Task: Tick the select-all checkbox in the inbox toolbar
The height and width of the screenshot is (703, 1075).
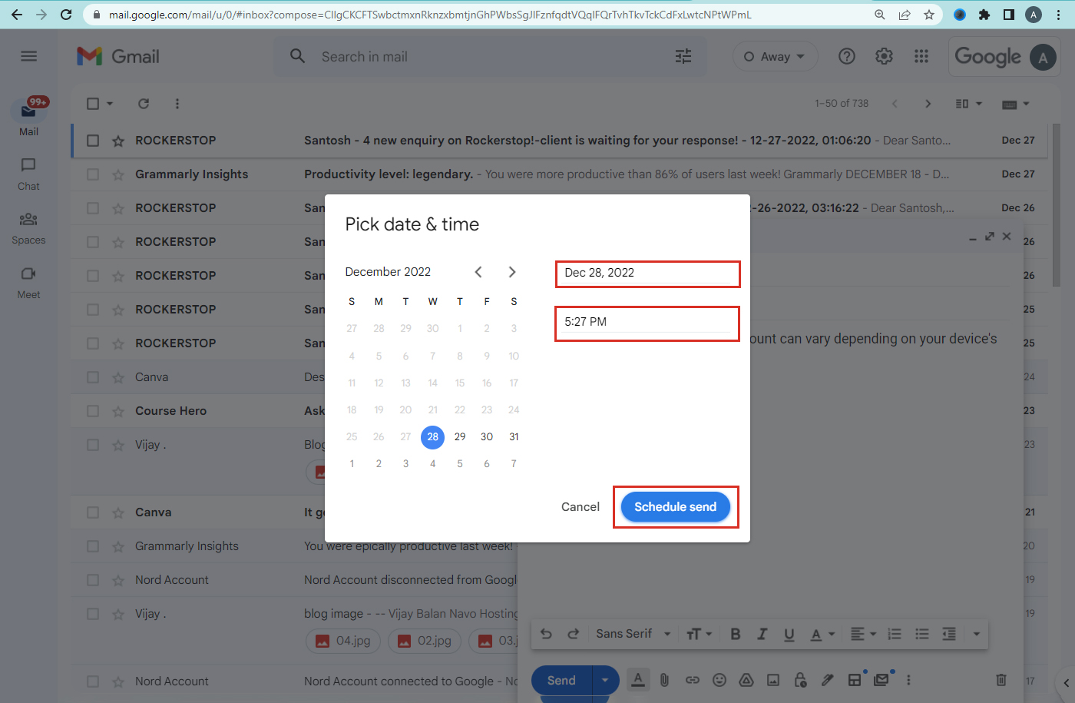Action: [x=93, y=104]
